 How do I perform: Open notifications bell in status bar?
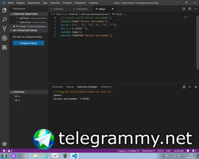coord(194,151)
